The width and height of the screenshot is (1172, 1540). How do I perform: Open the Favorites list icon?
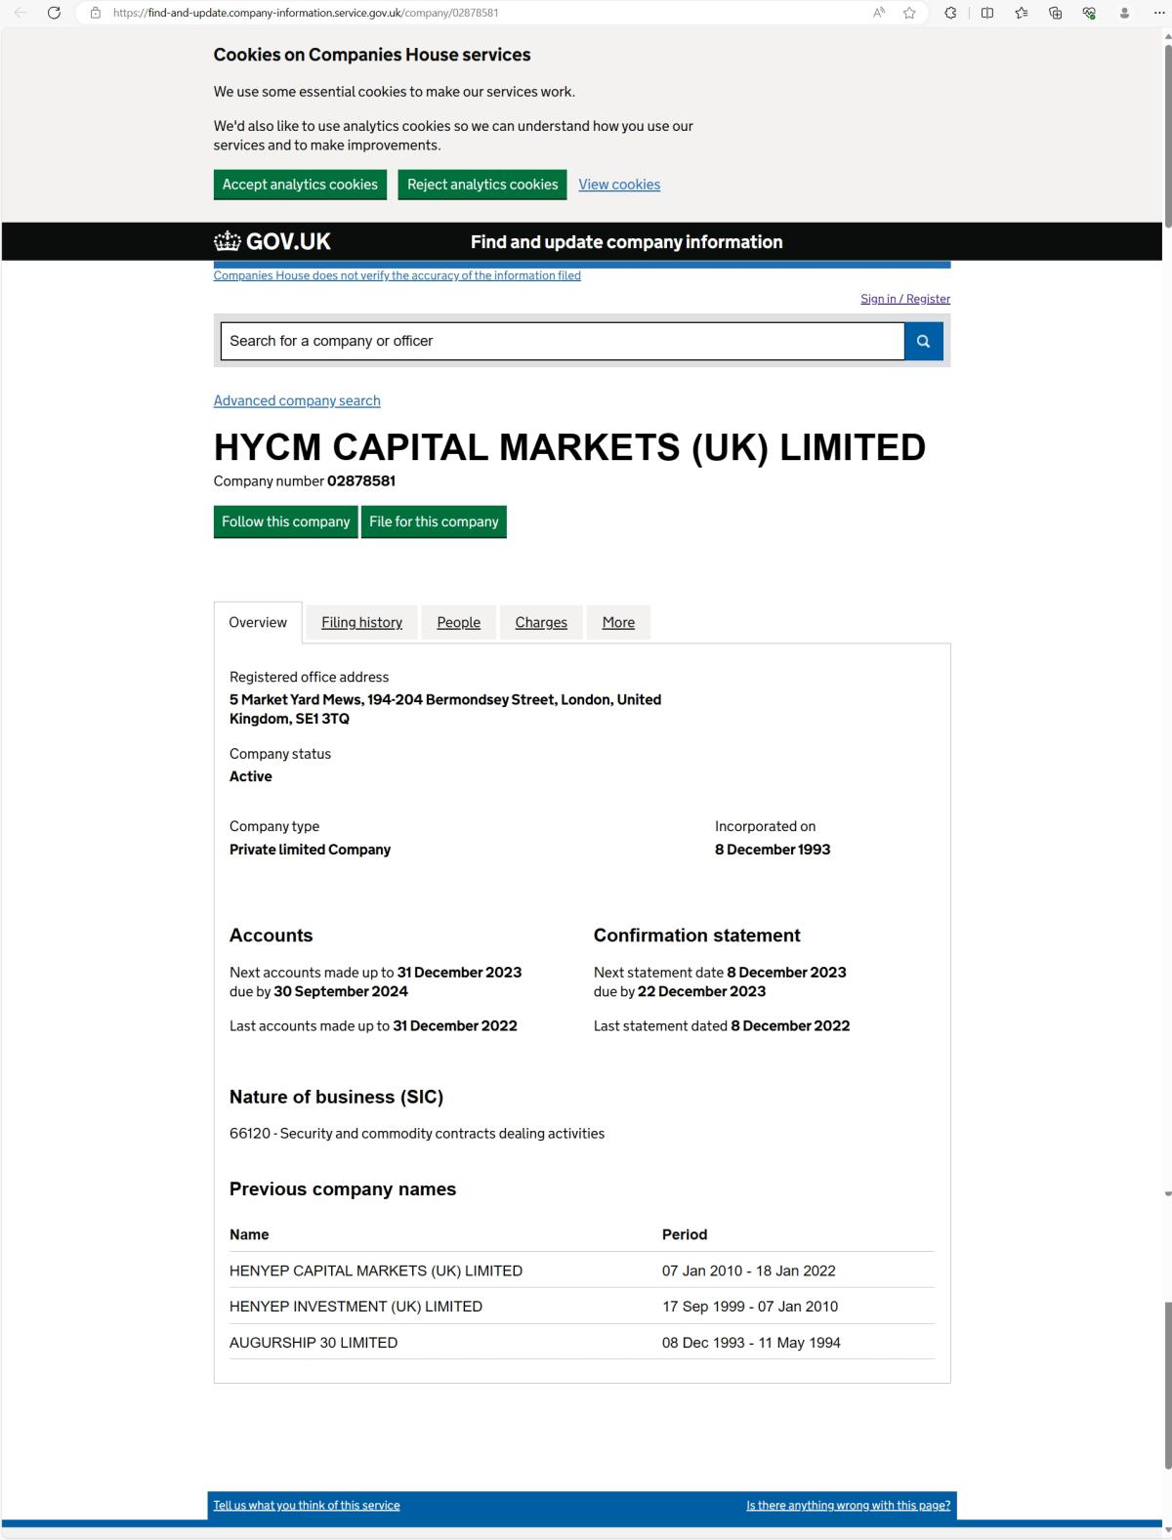1022,13
